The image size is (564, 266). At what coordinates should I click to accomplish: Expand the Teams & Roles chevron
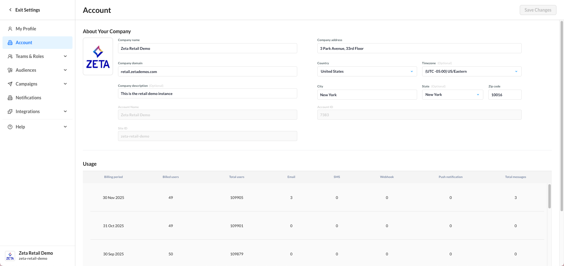click(65, 56)
